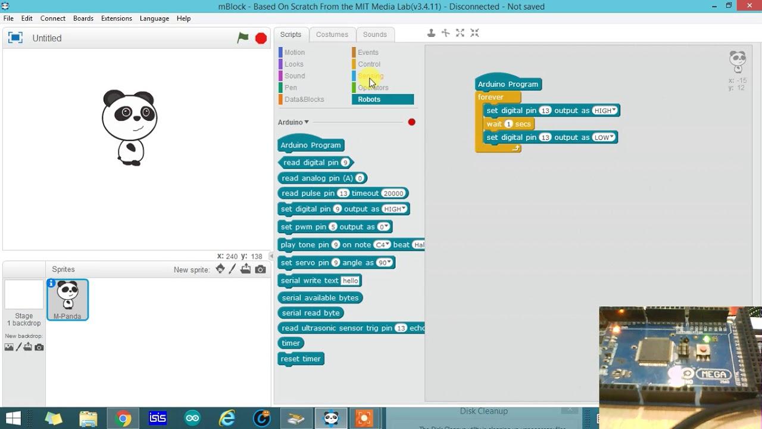Switch to the Costumes tab
This screenshot has height=429, width=762.
pyautogui.click(x=332, y=35)
